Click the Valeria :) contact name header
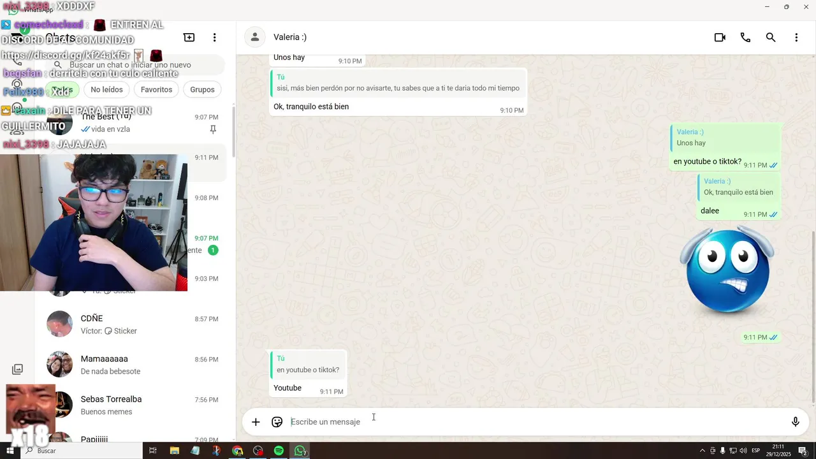 click(290, 38)
